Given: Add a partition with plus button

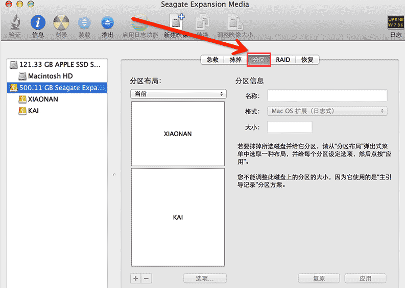Looking at the screenshot, I should coord(136,278).
